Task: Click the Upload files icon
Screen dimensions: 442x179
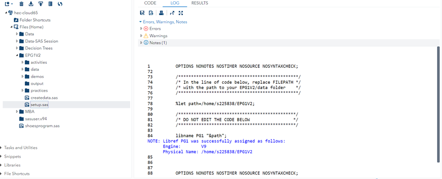Action: coord(41,4)
